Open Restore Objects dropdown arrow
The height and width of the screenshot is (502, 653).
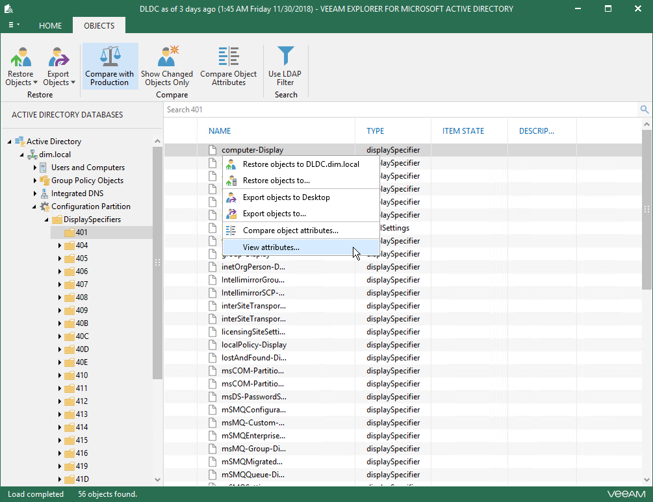[35, 82]
